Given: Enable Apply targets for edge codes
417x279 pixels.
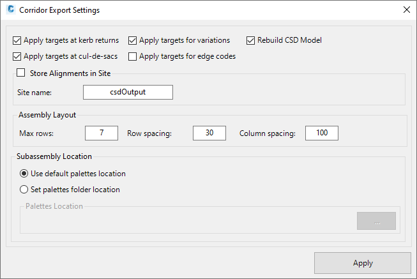Looking at the screenshot, I should coord(132,56).
